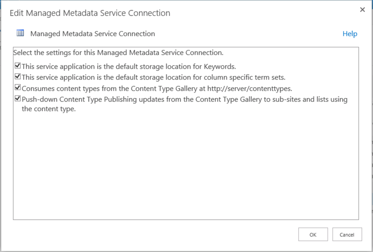This screenshot has height=252, width=373.
Task: Open the Help link
Action: point(350,34)
